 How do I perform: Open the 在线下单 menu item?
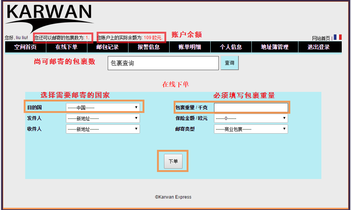pyautogui.click(x=66, y=47)
